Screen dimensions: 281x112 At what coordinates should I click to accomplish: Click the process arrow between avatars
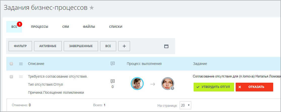[153, 84]
